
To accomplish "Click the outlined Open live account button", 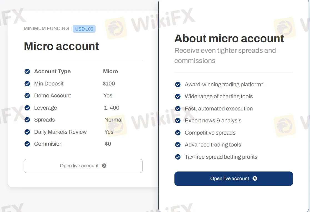I will 83,165.
